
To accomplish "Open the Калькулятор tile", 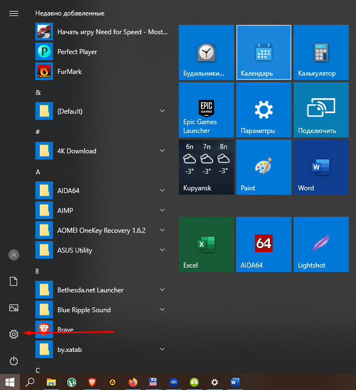I will (321, 52).
